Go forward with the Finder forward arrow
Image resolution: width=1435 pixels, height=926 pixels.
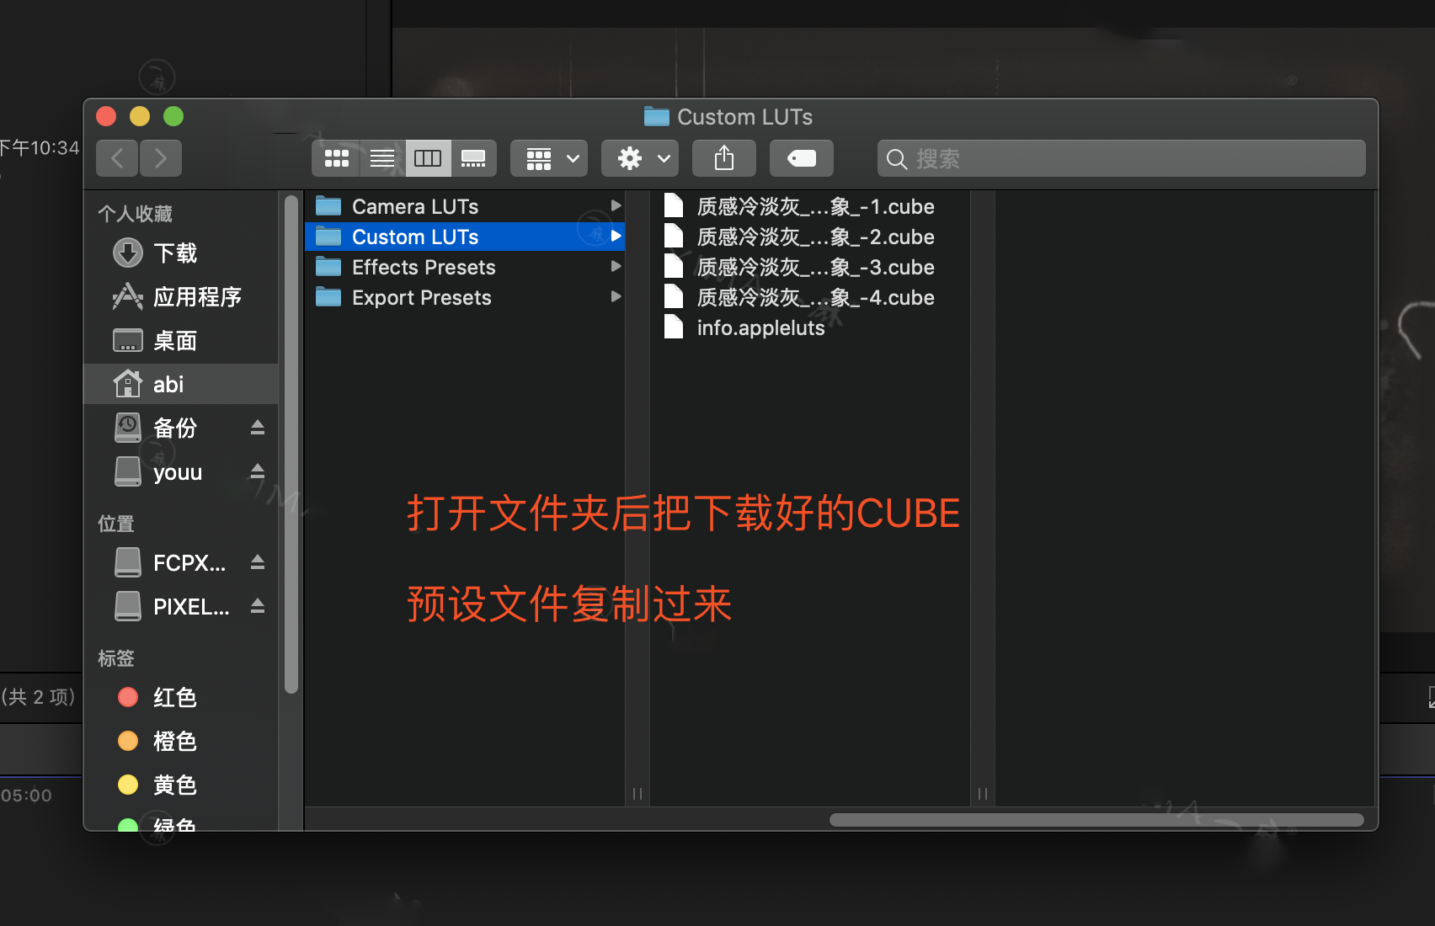click(x=161, y=158)
